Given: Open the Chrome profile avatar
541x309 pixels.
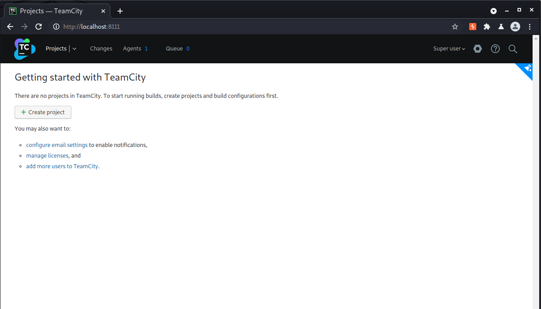Looking at the screenshot, I should 515,27.
